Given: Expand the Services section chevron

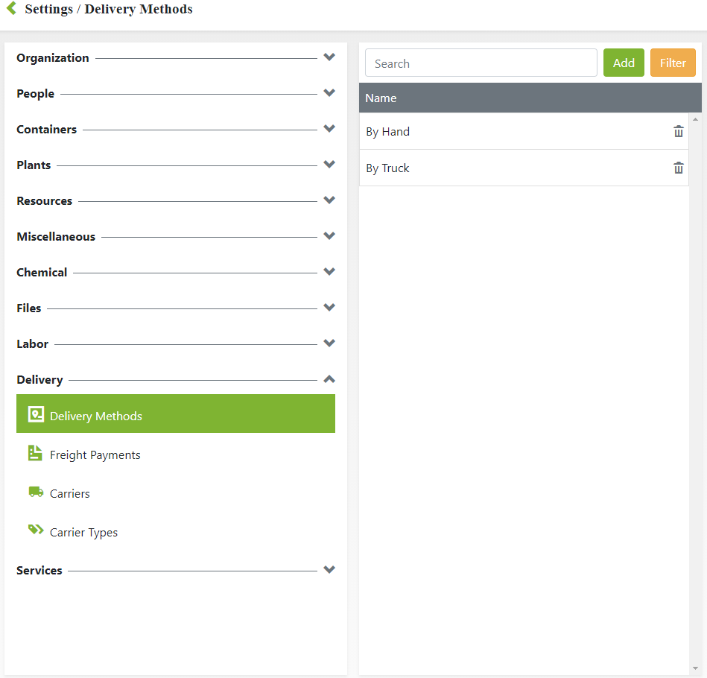Looking at the screenshot, I should (329, 570).
